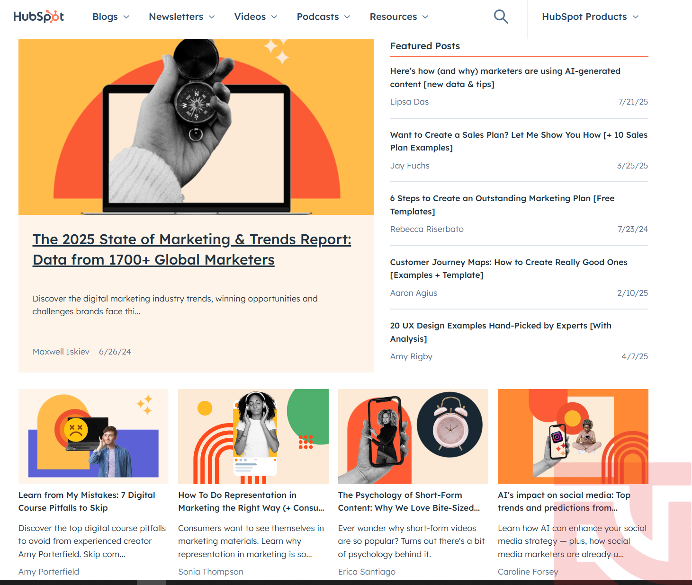
Task: Open AI's impact on social media article
Action: pos(564,501)
